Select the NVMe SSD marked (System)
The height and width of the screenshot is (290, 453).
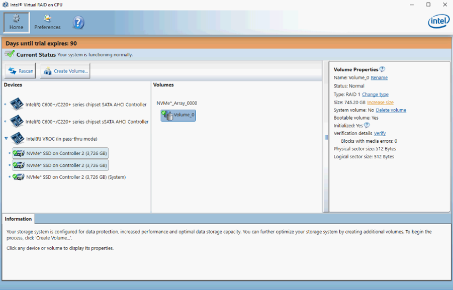(x=69, y=177)
